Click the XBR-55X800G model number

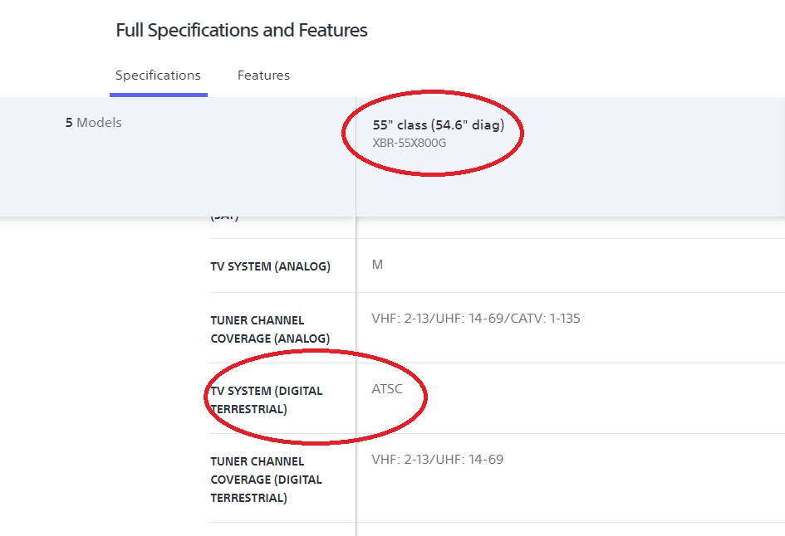click(x=410, y=143)
